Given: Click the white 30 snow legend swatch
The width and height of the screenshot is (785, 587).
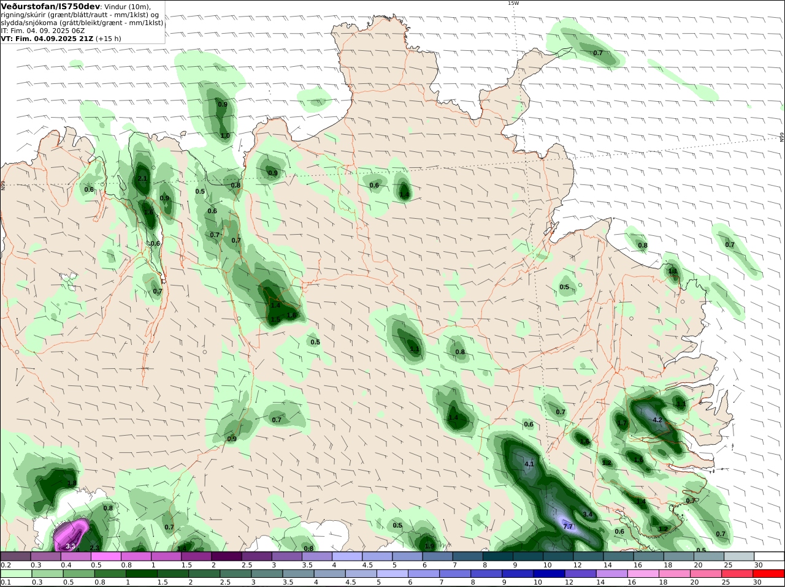Looking at the screenshot, I should click(769, 556).
